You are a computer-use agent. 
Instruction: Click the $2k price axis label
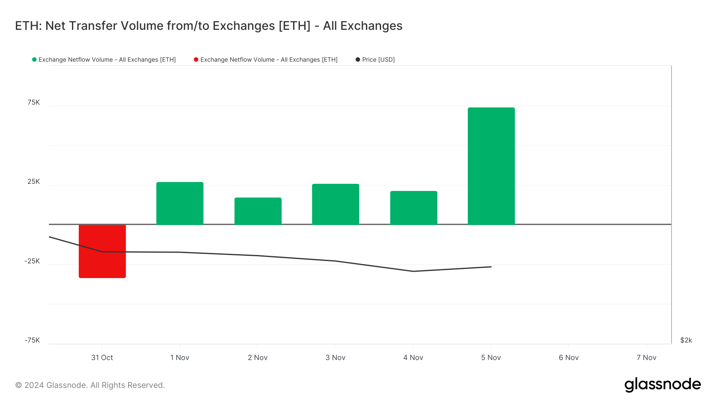click(x=686, y=340)
